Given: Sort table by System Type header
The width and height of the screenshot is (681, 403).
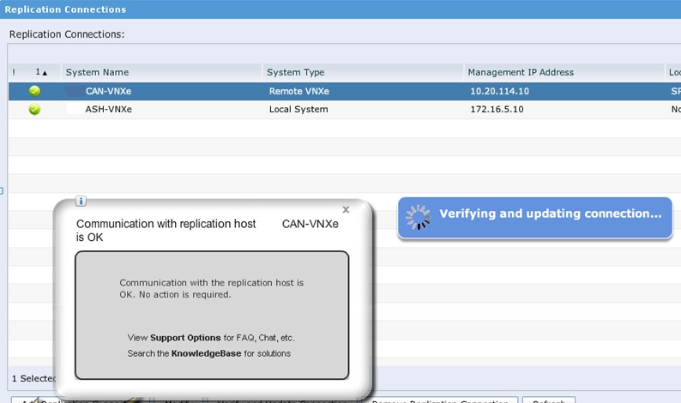Looking at the screenshot, I should pos(295,72).
